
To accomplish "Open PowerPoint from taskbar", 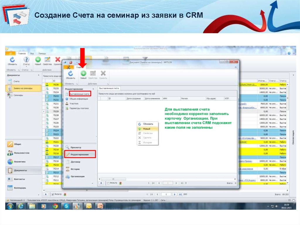I will (x=100, y=206).
